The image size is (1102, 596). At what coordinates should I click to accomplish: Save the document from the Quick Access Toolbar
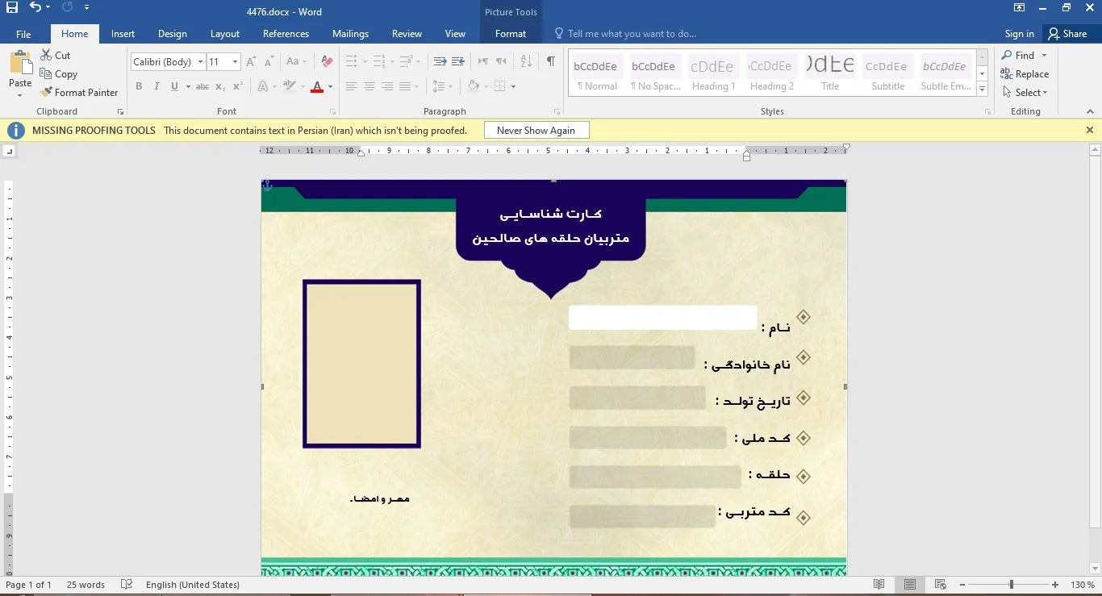coord(12,8)
